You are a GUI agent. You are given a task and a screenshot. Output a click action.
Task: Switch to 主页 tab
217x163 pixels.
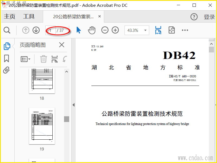click(9, 17)
